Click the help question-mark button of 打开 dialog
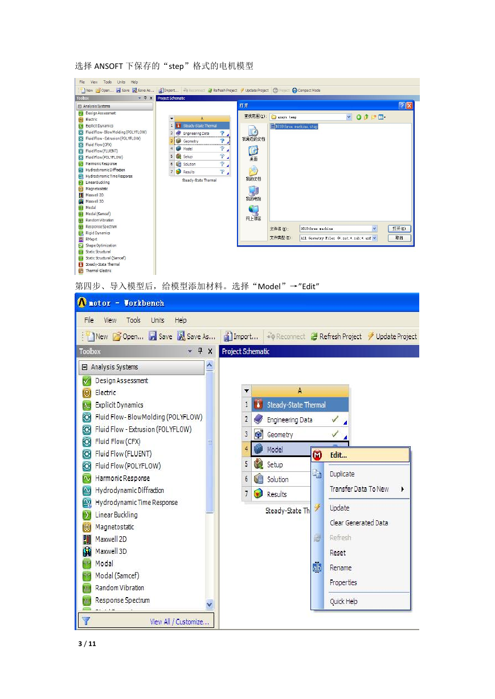495x699 pixels. tap(402, 106)
